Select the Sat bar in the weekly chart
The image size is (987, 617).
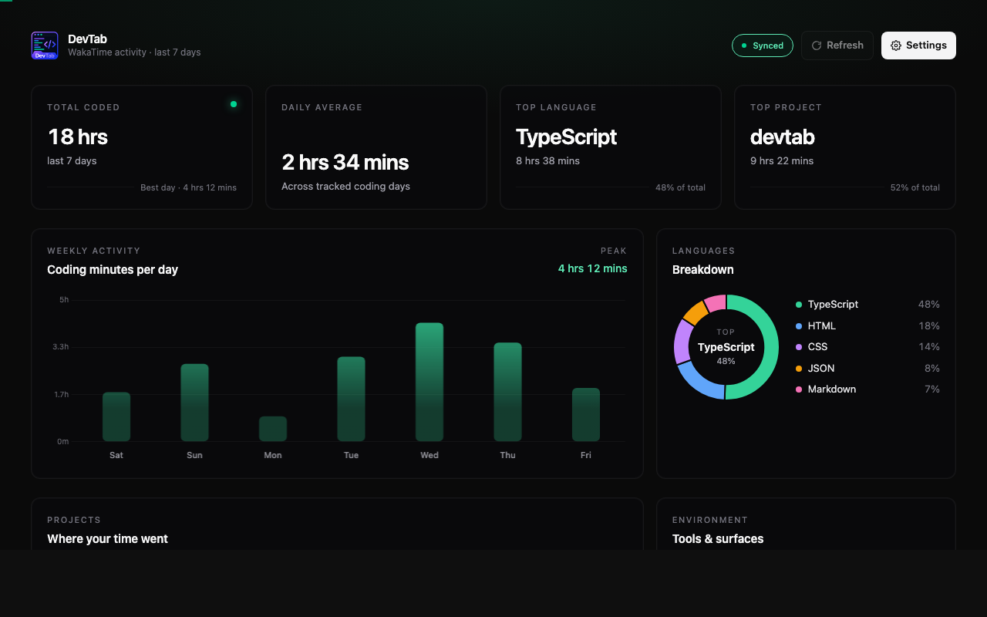116,416
